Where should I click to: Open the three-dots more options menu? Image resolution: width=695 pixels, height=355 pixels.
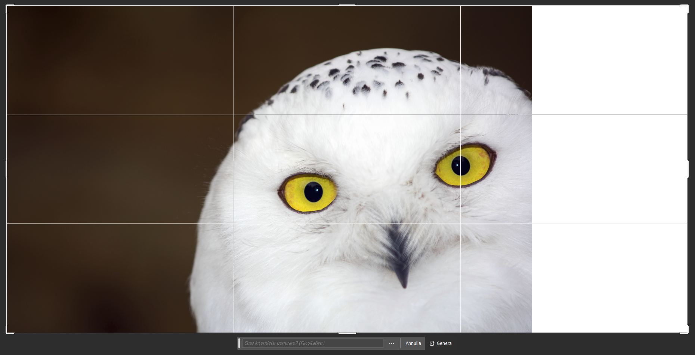(x=392, y=343)
